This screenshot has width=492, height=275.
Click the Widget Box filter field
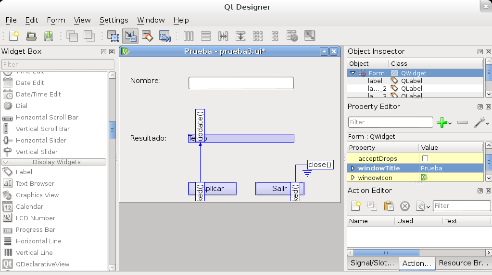58,64
